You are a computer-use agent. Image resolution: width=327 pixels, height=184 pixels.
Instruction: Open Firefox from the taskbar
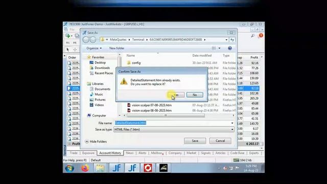click(85, 168)
